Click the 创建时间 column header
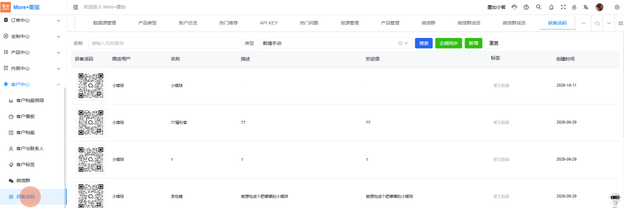Screen dimensions: 624x208 coord(565,59)
